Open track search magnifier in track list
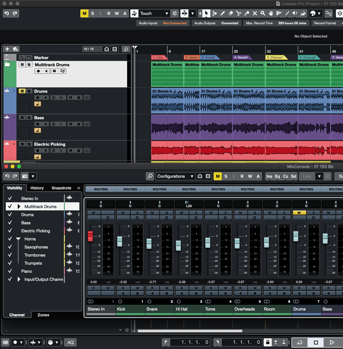The width and height of the screenshot is (343, 349). coord(126,49)
